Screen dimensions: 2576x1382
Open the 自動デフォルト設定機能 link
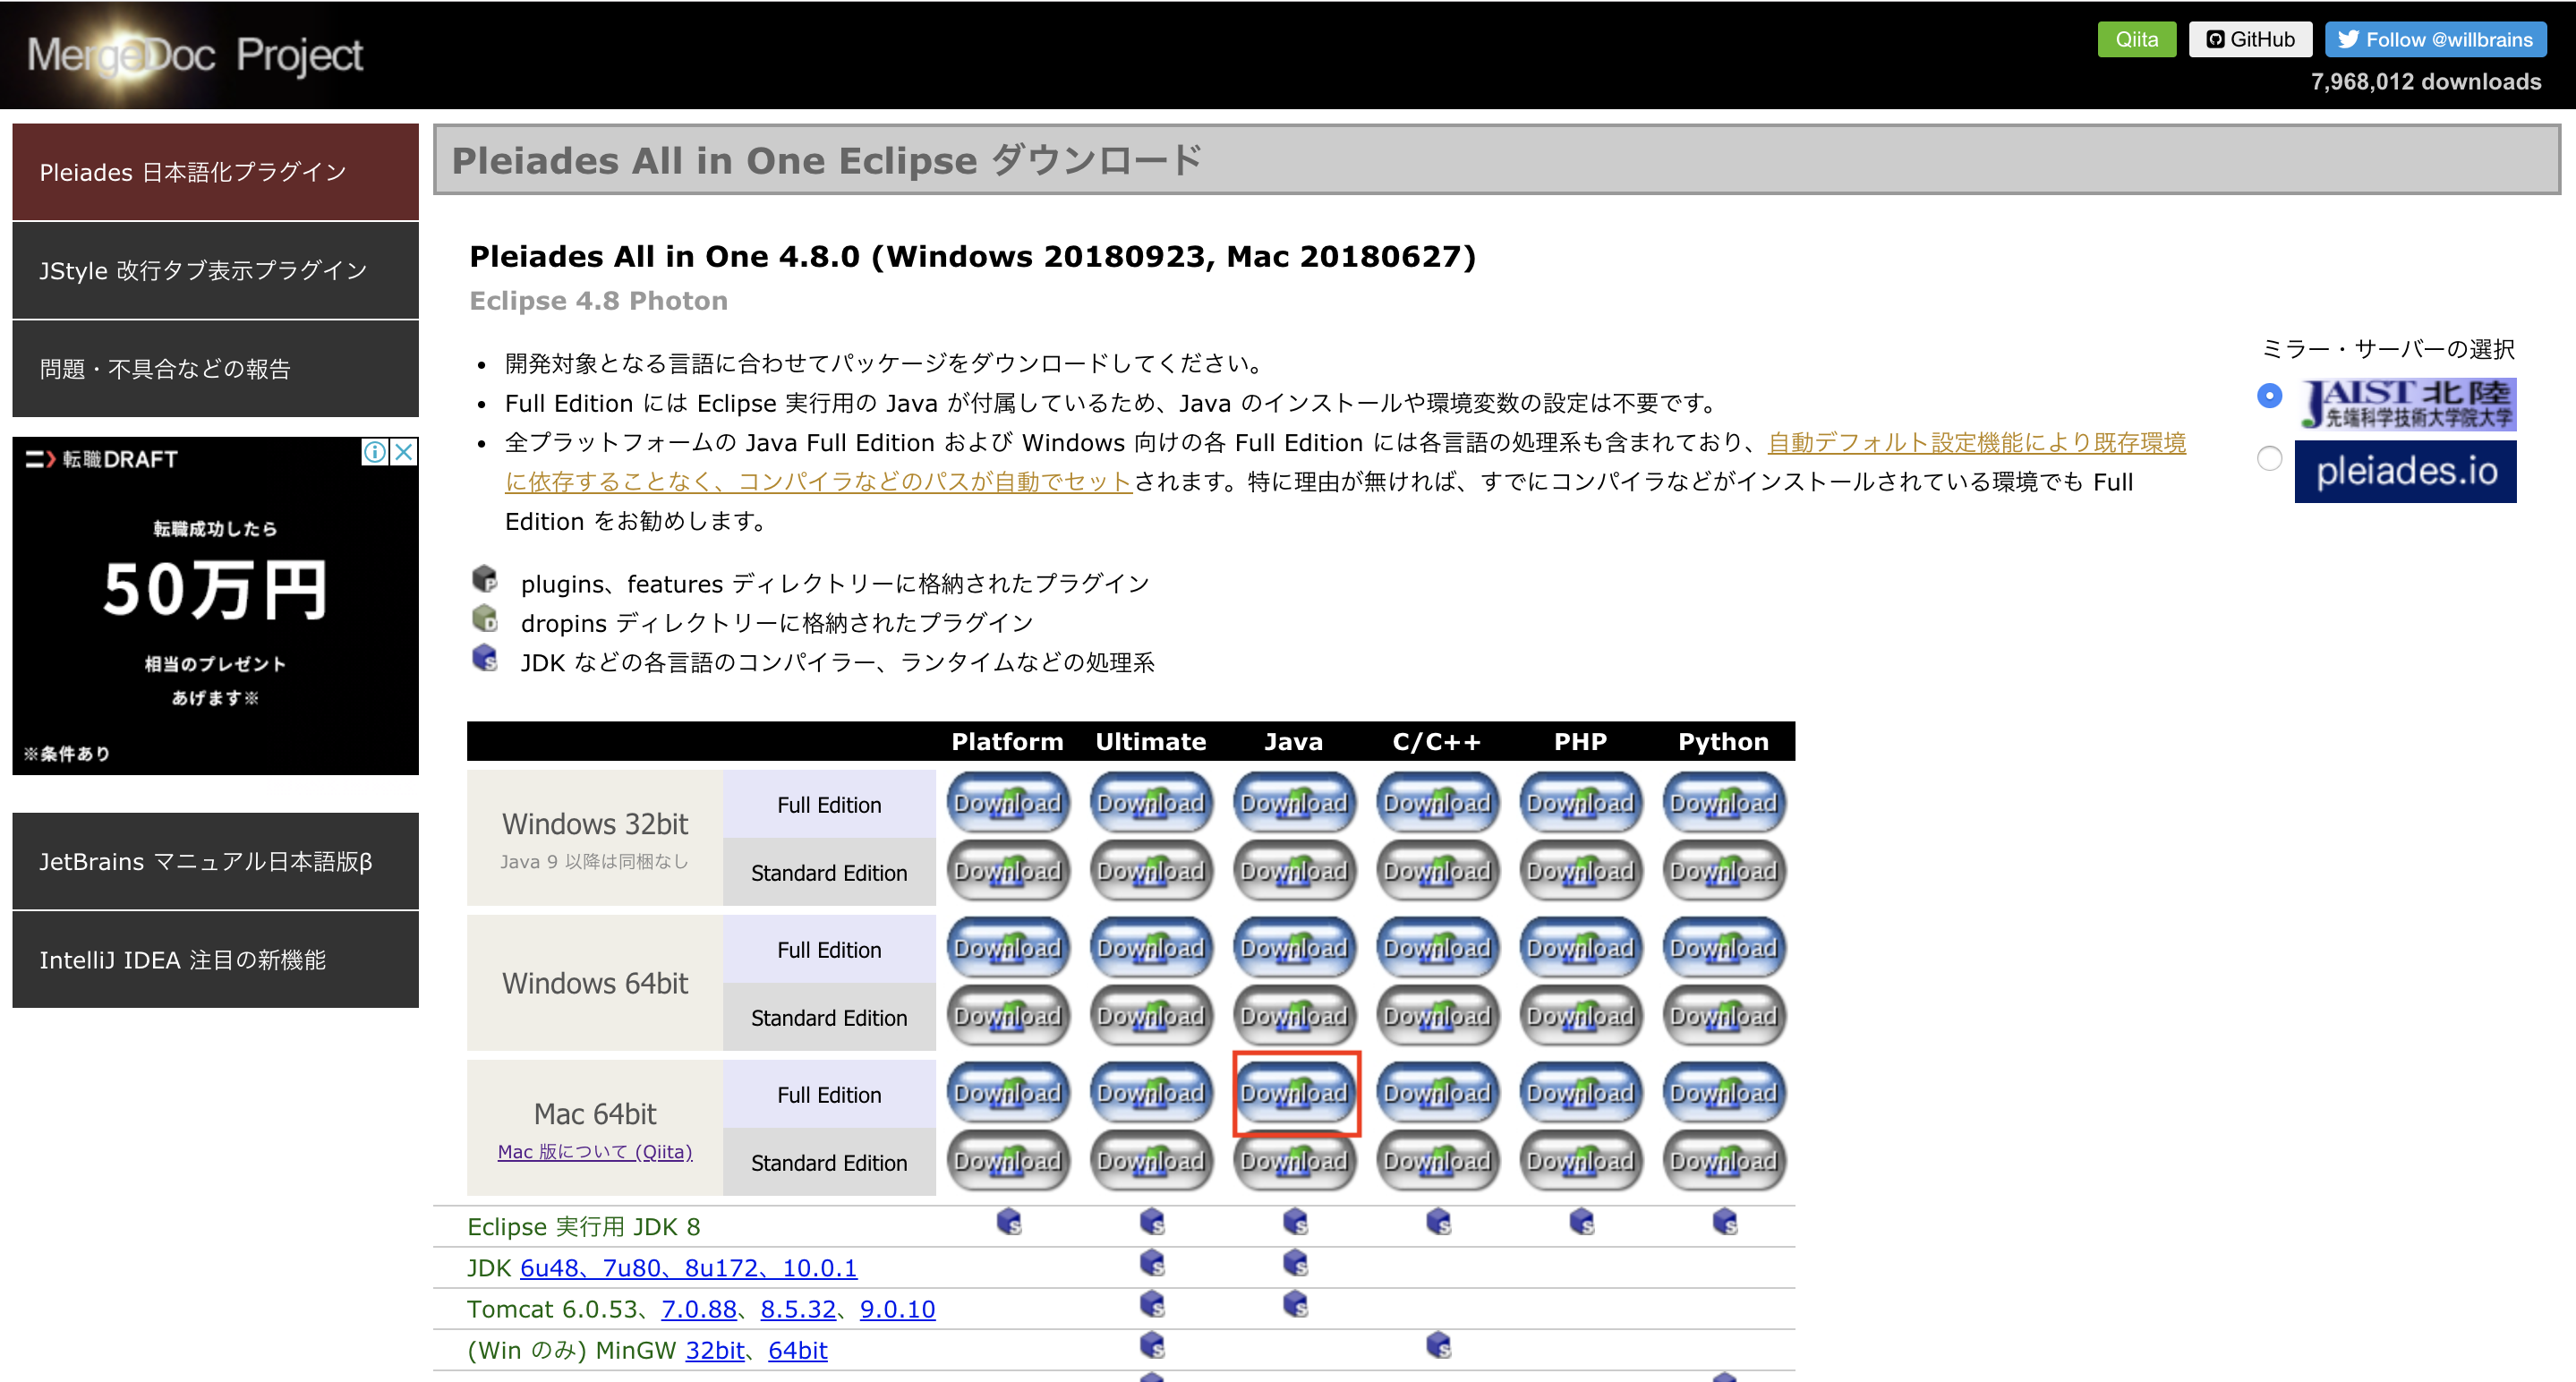tap(1977, 442)
